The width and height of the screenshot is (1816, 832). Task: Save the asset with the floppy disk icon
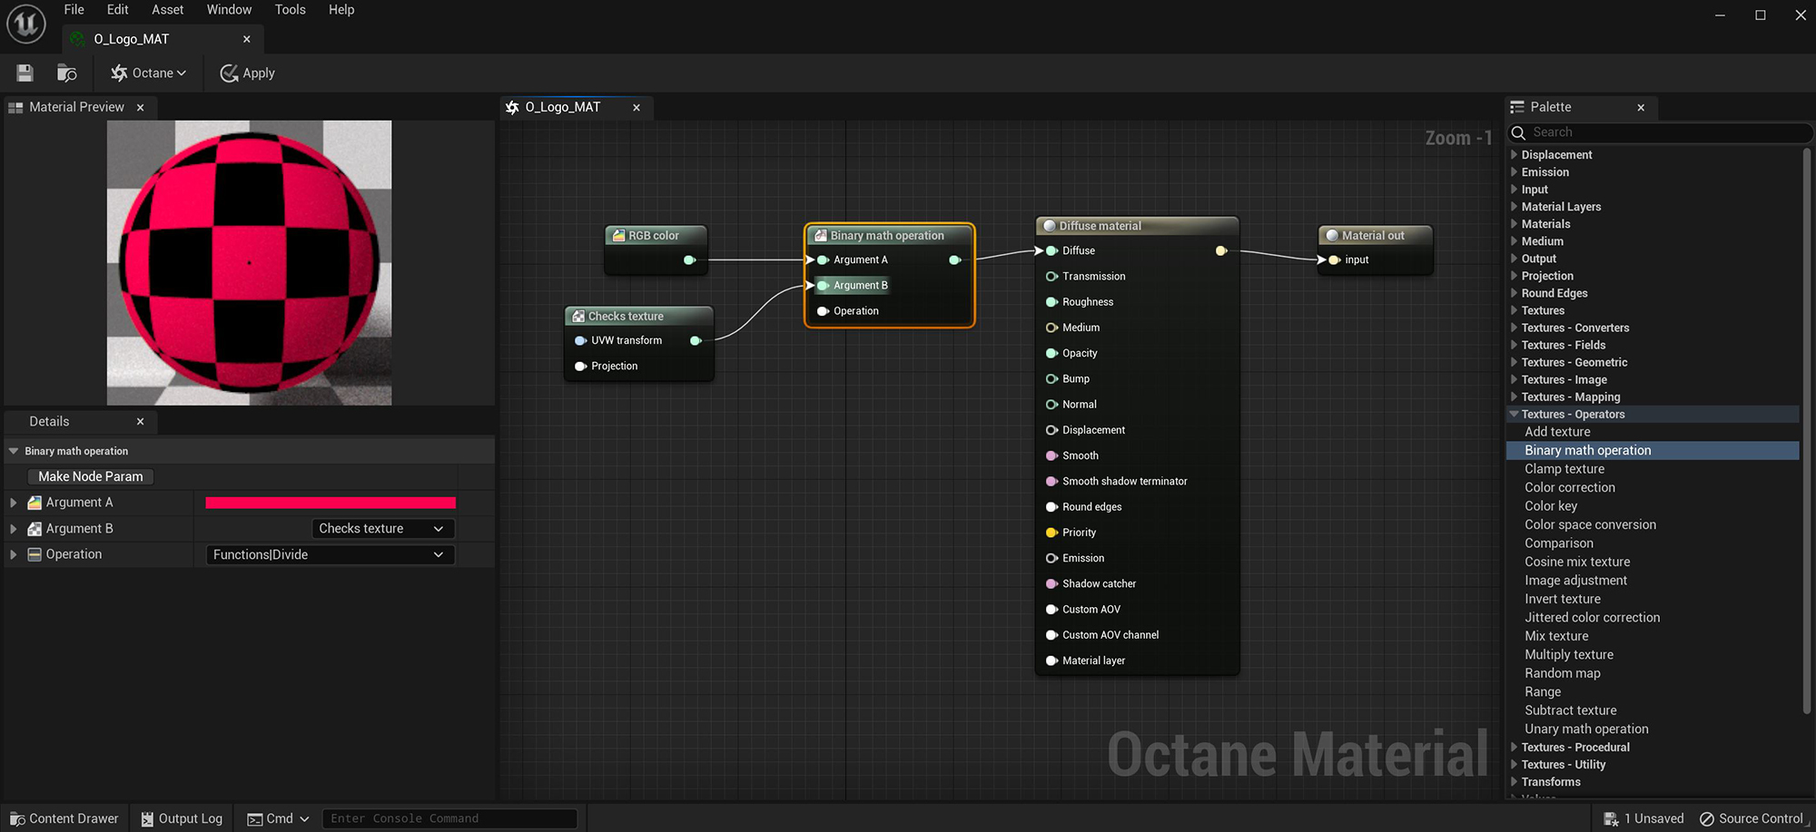click(x=25, y=73)
